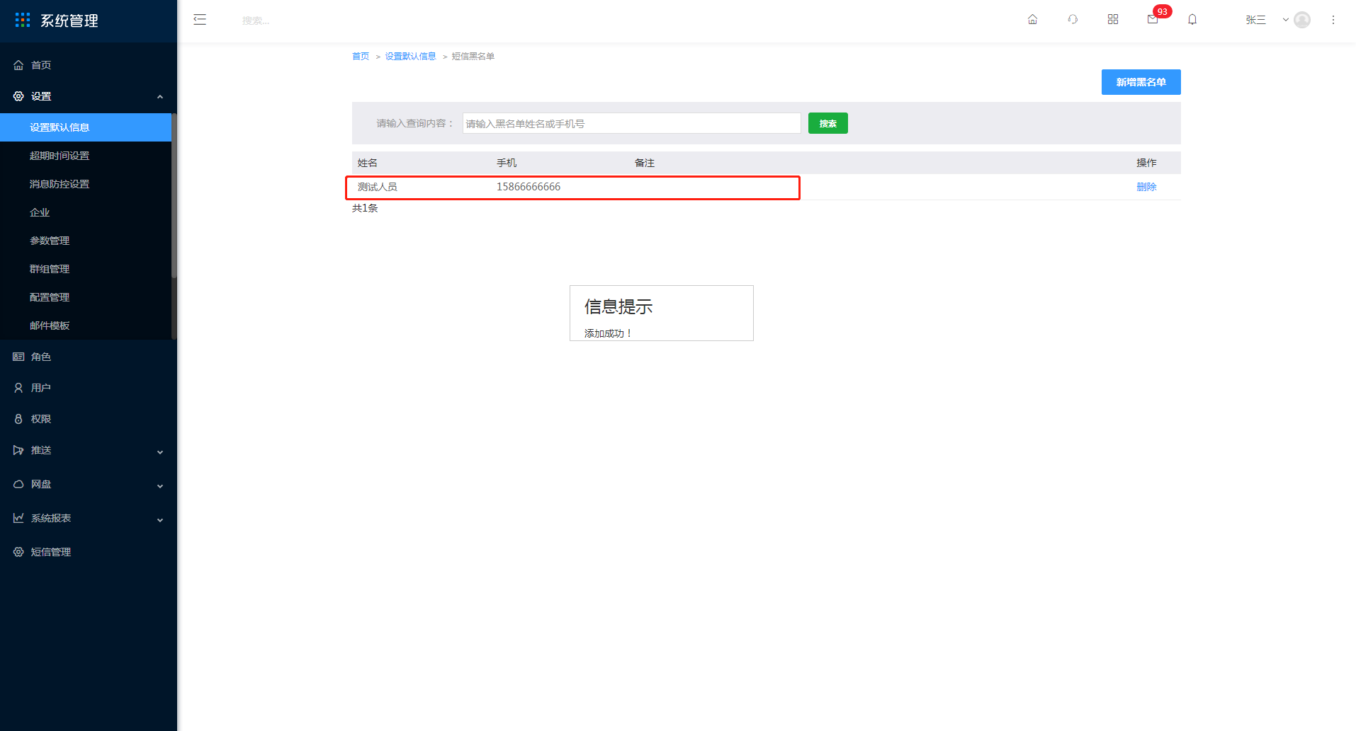The height and width of the screenshot is (731, 1356).
Task: Click the 姓名 column header
Action: pyautogui.click(x=367, y=163)
